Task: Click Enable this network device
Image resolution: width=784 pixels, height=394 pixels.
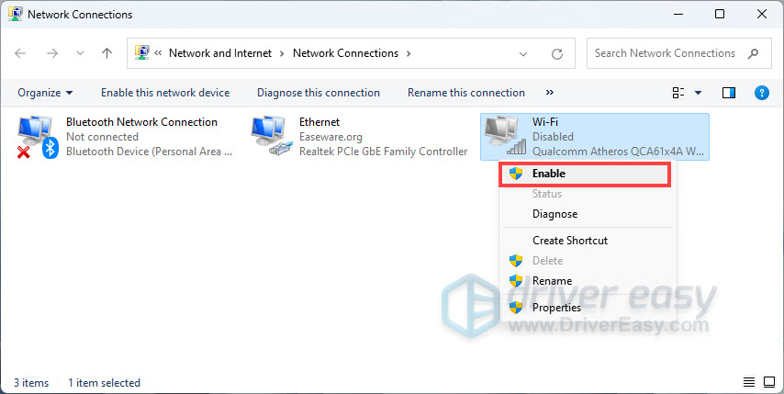Action: coord(165,93)
